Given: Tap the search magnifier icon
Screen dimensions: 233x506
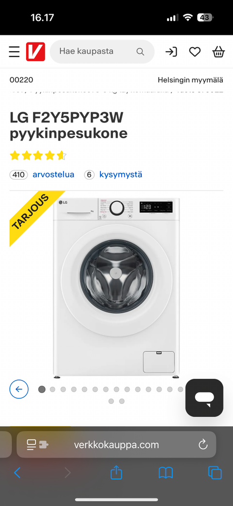Looking at the screenshot, I should 140,52.
